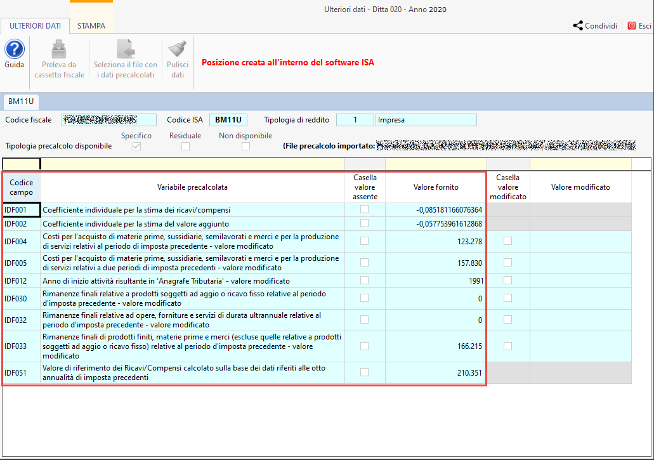
Task: Select the IDF033 code cell
Action: coord(22,346)
